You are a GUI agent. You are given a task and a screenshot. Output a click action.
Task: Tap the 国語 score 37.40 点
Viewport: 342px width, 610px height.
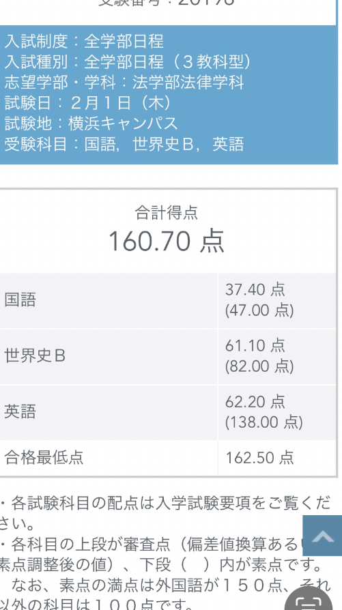(x=255, y=289)
